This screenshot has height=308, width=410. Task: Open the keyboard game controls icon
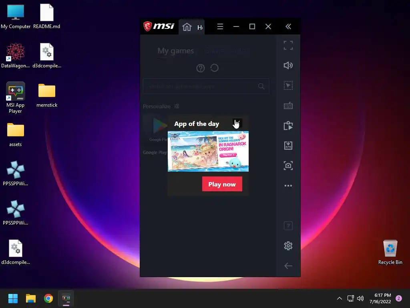click(288, 106)
